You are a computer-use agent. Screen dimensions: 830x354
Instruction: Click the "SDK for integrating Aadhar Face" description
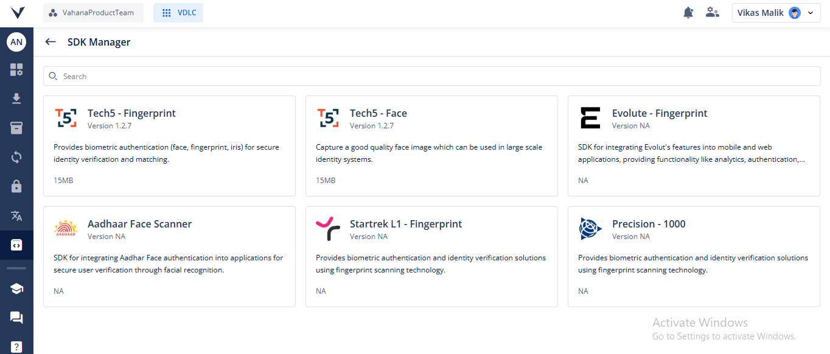(x=169, y=264)
